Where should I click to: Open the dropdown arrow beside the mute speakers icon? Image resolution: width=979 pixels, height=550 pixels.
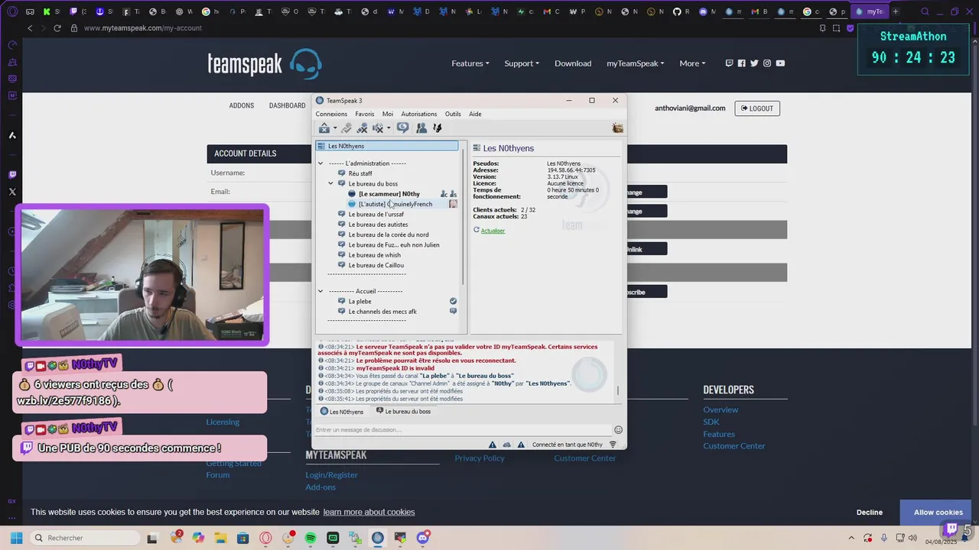pyautogui.click(x=389, y=128)
